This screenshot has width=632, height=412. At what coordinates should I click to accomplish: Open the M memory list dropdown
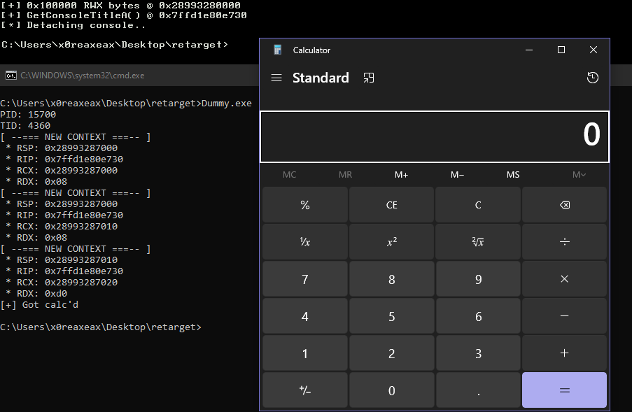[x=579, y=175]
